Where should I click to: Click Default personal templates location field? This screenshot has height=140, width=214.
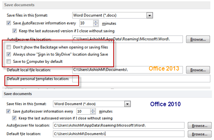point(141,79)
